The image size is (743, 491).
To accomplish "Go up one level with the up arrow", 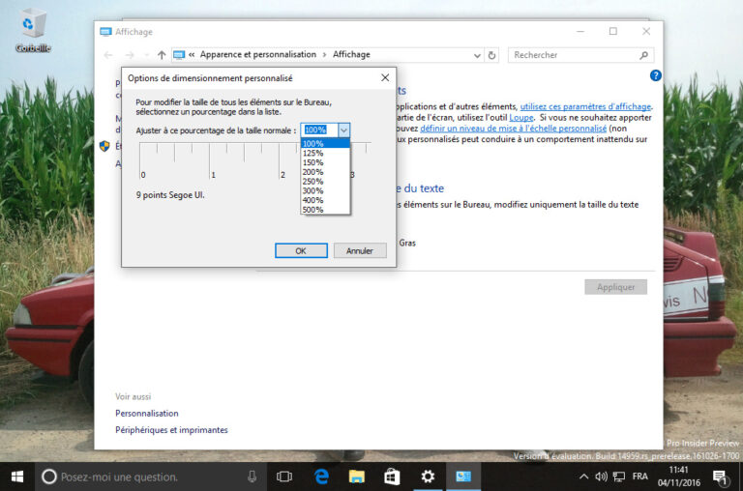I will pyautogui.click(x=162, y=55).
